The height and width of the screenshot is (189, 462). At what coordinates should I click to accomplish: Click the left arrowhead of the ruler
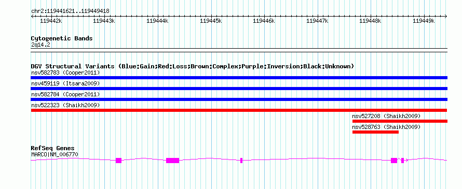point(32,16)
